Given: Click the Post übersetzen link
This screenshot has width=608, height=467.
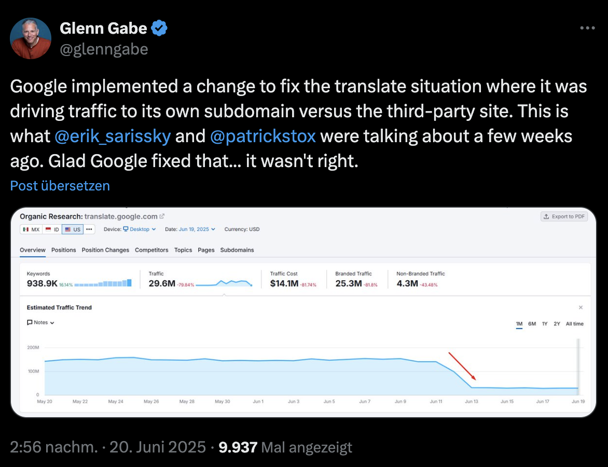Looking at the screenshot, I should tap(60, 185).
